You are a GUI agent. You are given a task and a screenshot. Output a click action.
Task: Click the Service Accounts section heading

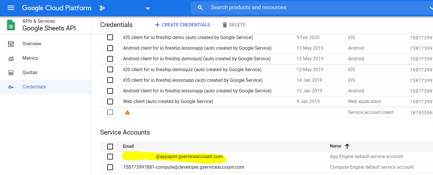pos(125,132)
